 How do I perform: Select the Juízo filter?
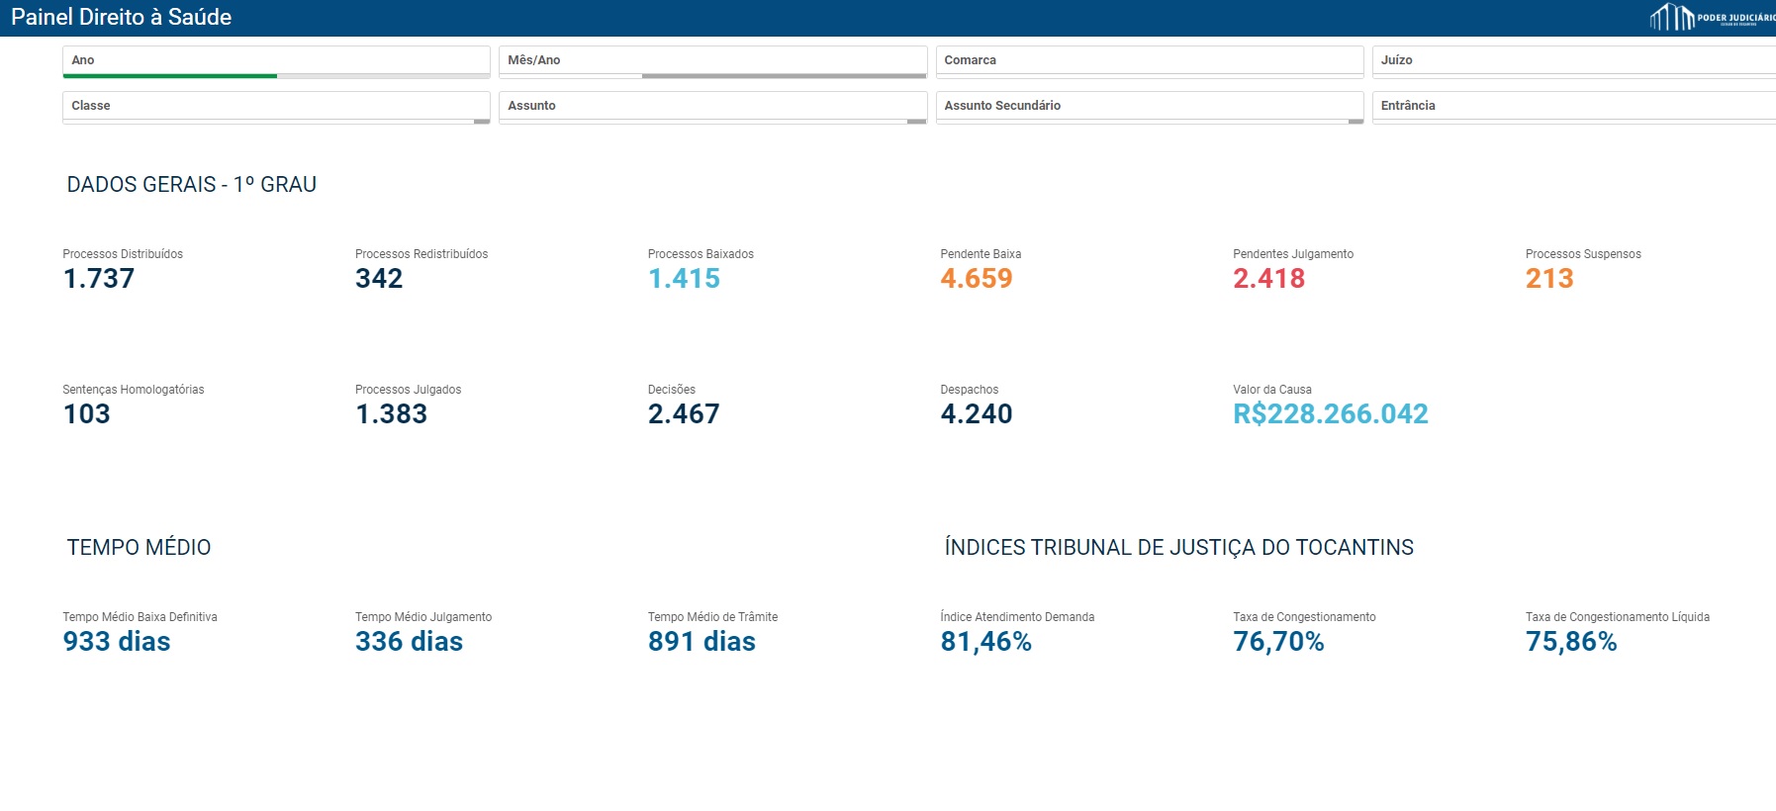pos(1573,60)
